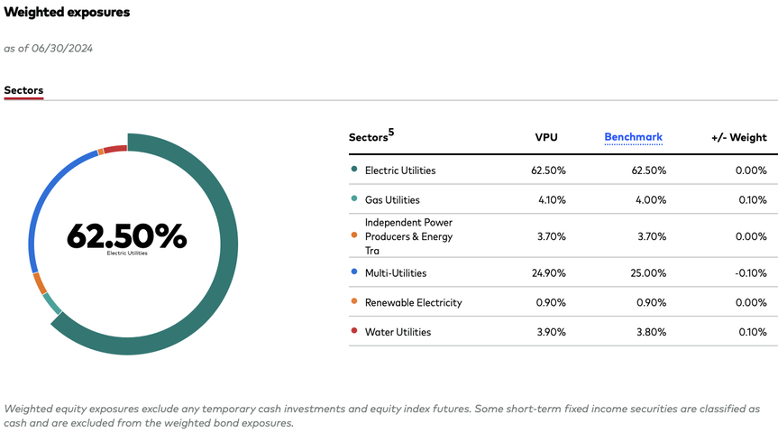Click the +/- Weight column header
Image resolution: width=778 pixels, height=433 pixels.
738,138
